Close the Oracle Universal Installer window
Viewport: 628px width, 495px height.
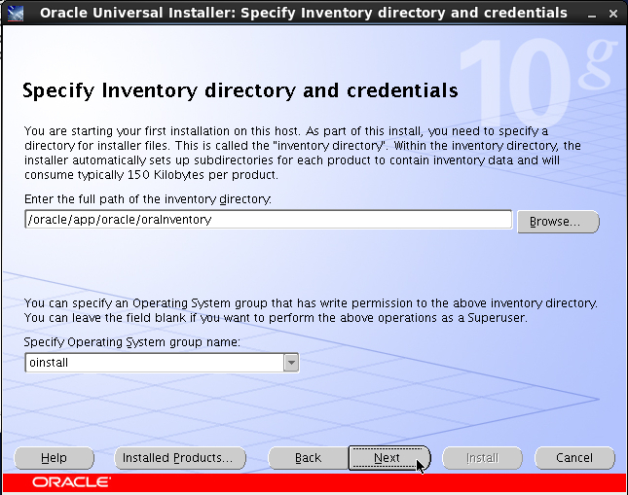tap(612, 14)
